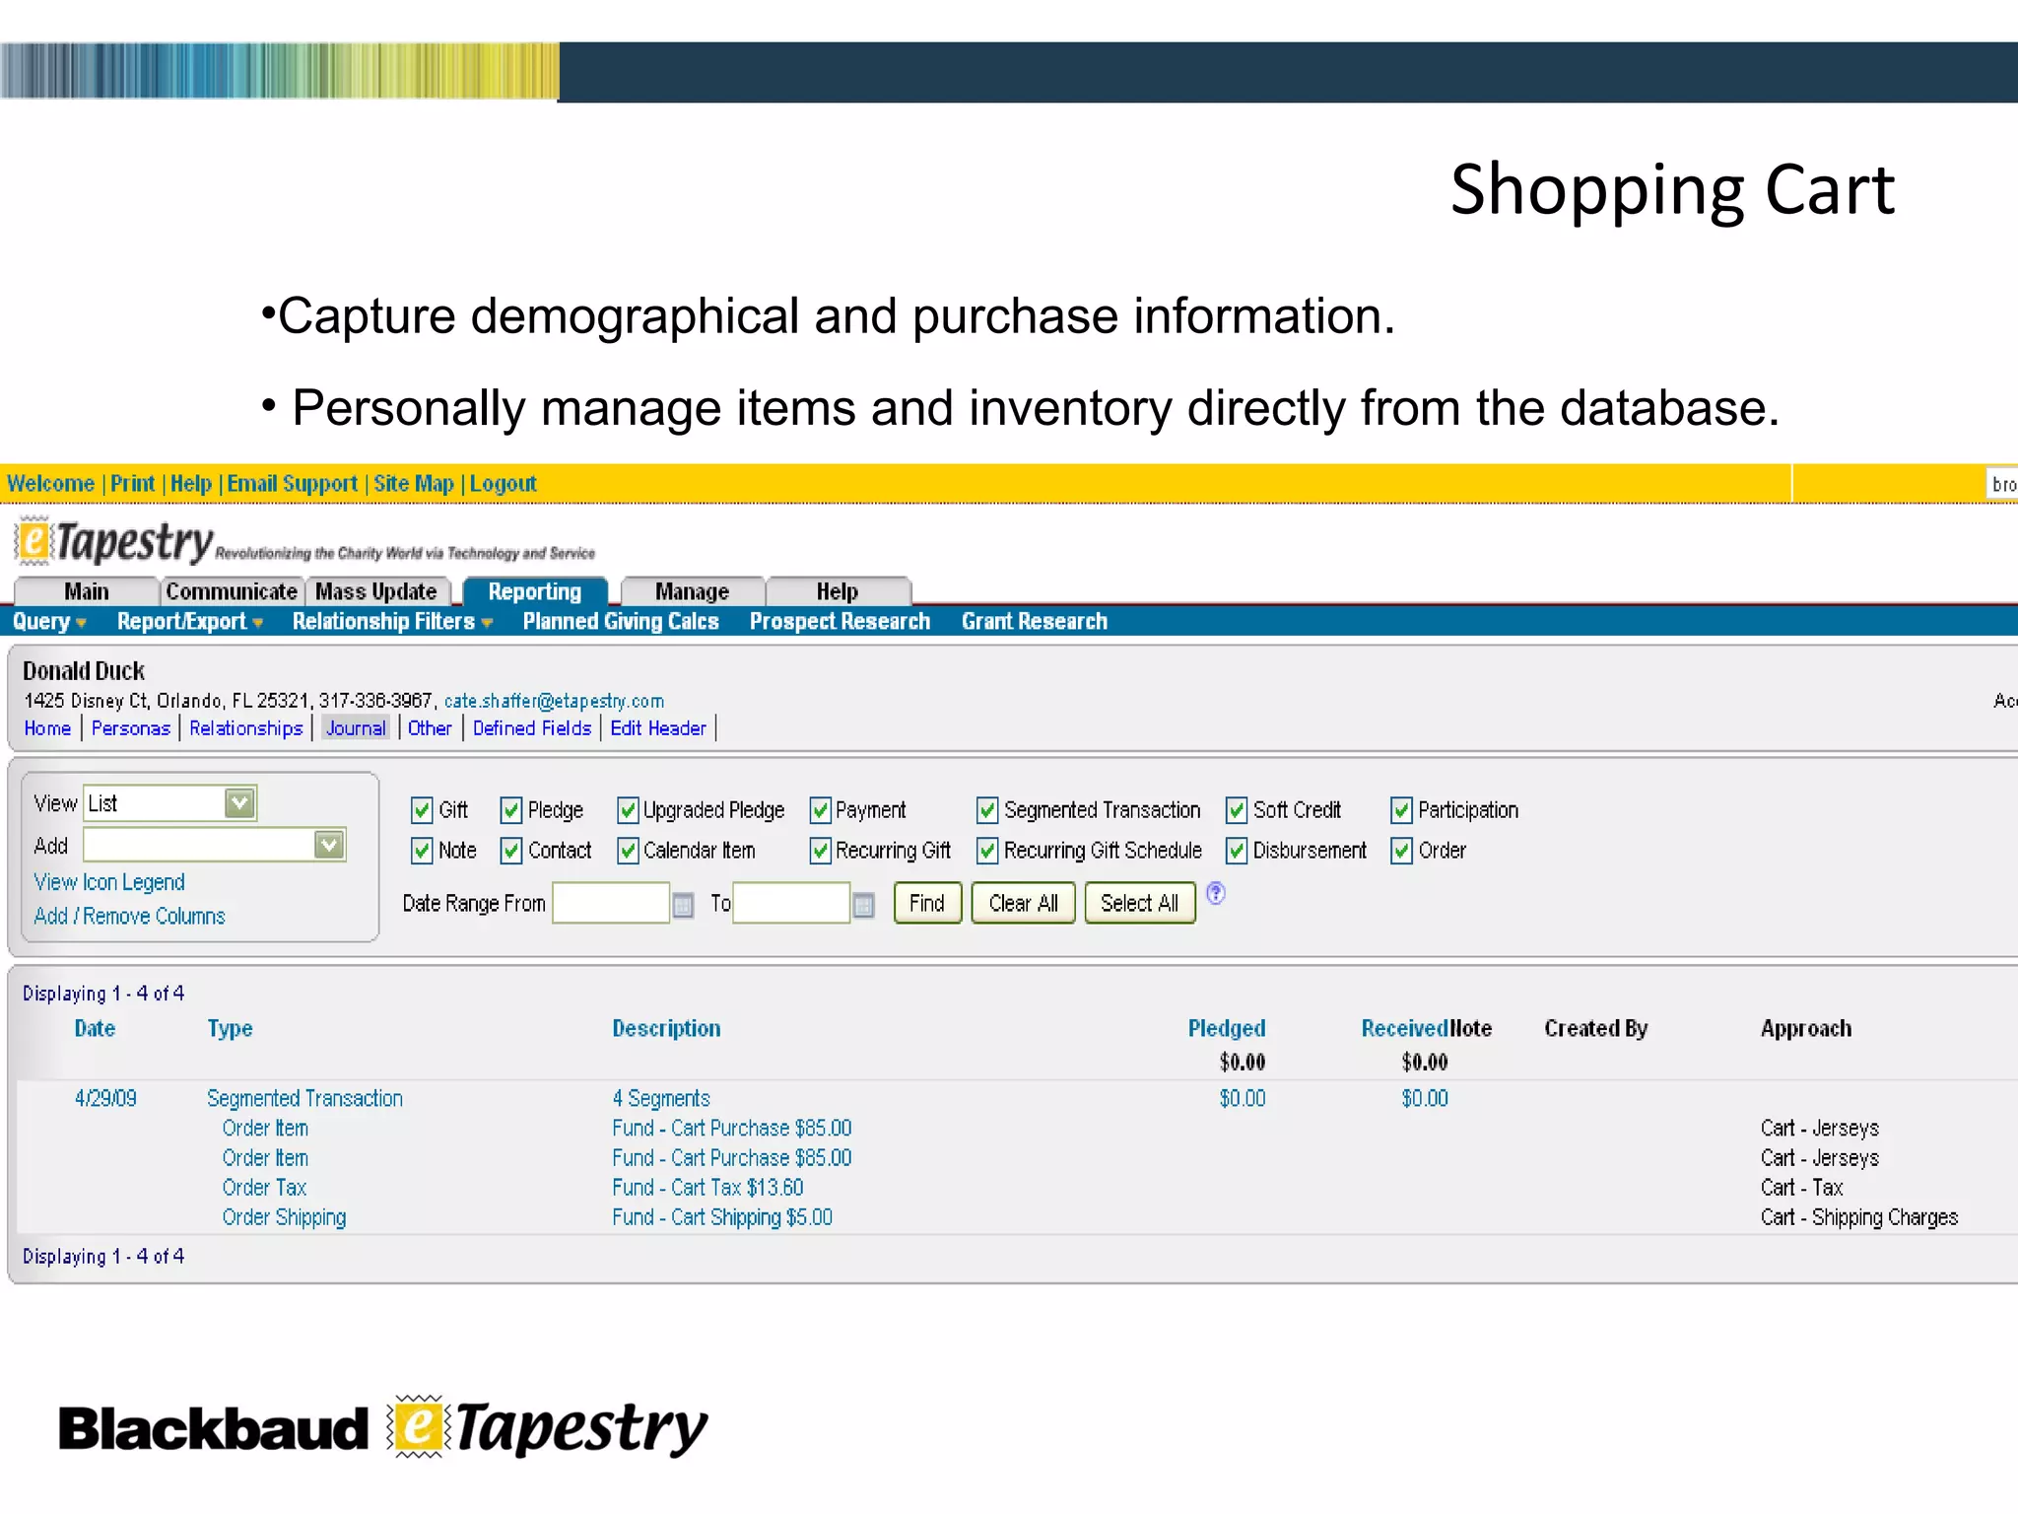Sort by the Pledged column header
This screenshot has width=2018, height=1514.
1227,1029
